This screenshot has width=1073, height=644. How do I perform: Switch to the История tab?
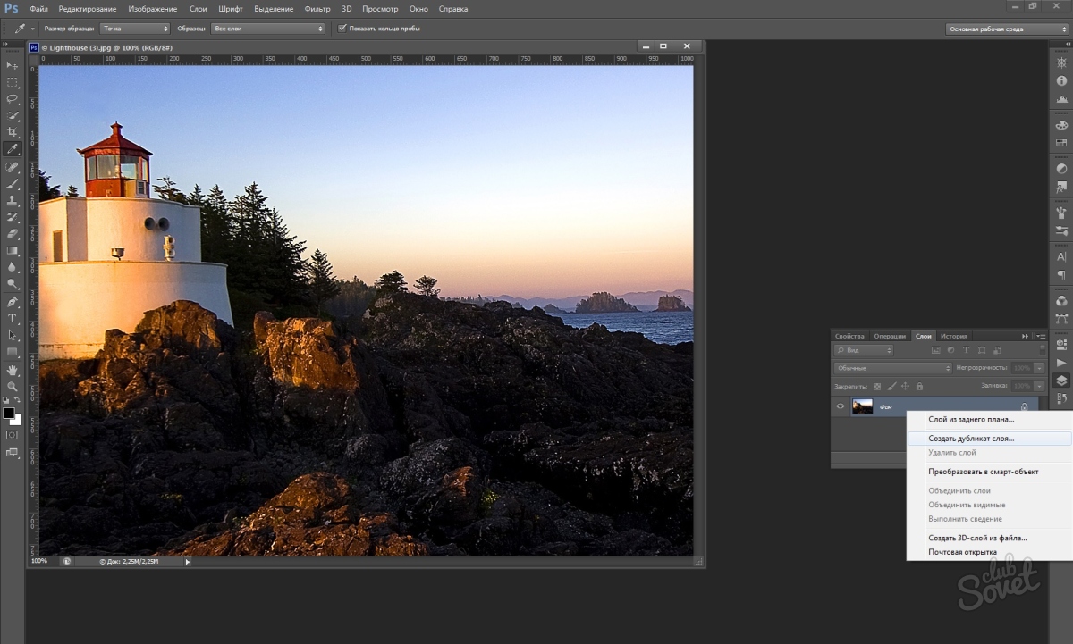(953, 336)
